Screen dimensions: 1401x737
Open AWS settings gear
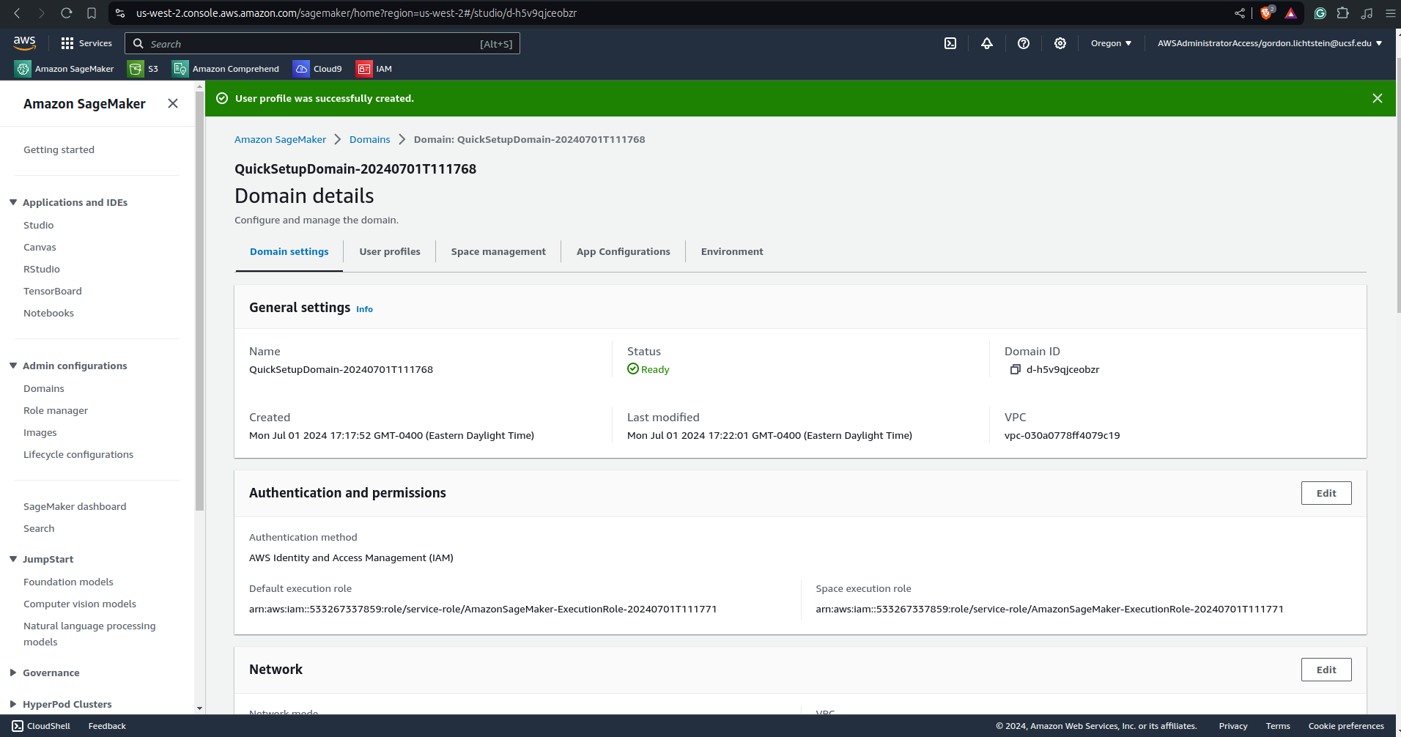(1060, 43)
